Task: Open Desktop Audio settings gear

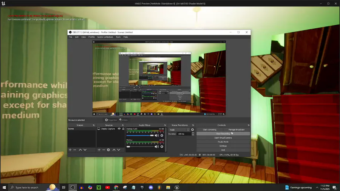Action: coord(162,136)
